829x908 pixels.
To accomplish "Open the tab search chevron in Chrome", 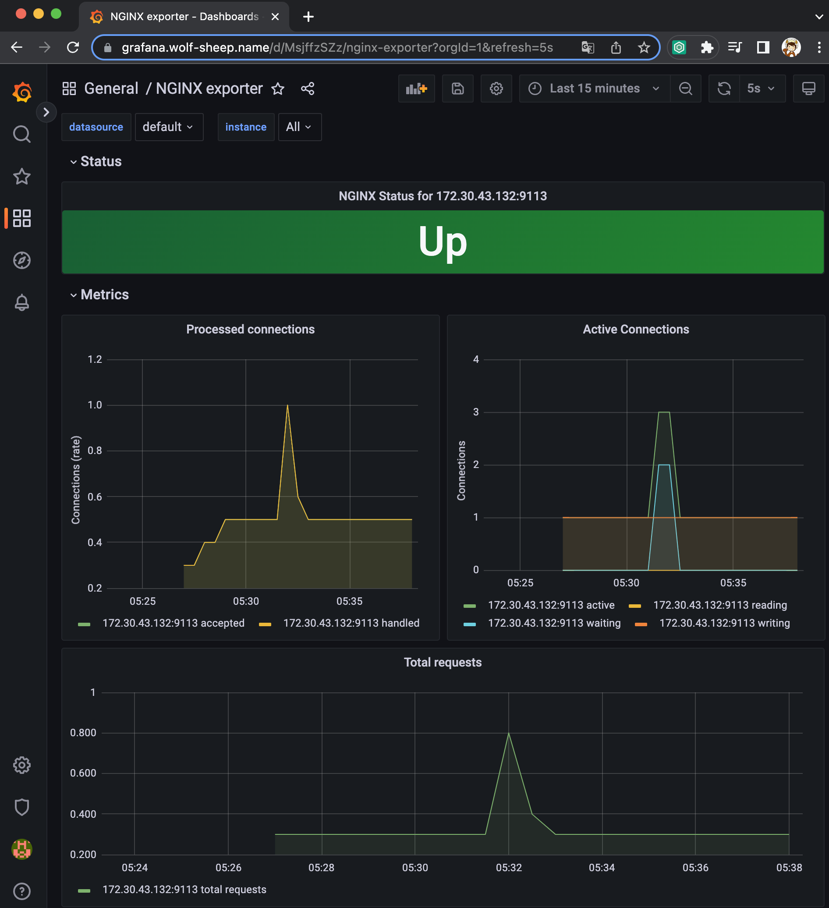I will point(819,17).
